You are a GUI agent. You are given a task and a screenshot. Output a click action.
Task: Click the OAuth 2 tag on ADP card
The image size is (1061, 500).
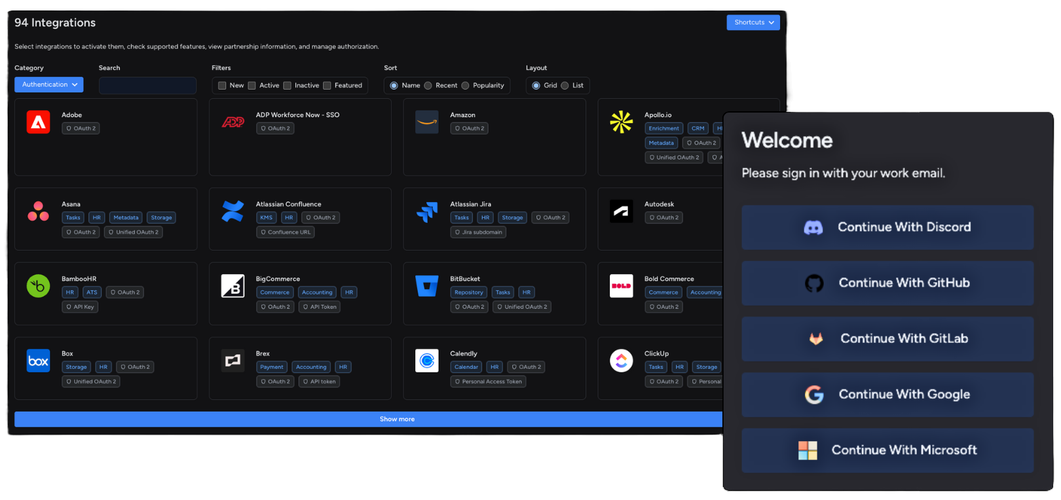pos(275,129)
